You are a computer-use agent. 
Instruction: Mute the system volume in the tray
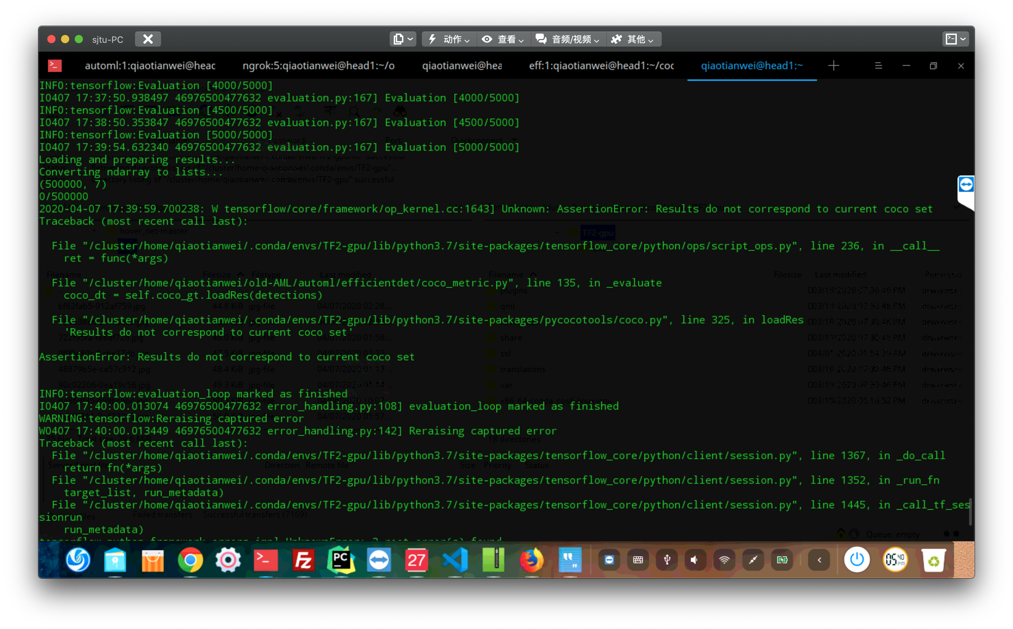pos(694,560)
